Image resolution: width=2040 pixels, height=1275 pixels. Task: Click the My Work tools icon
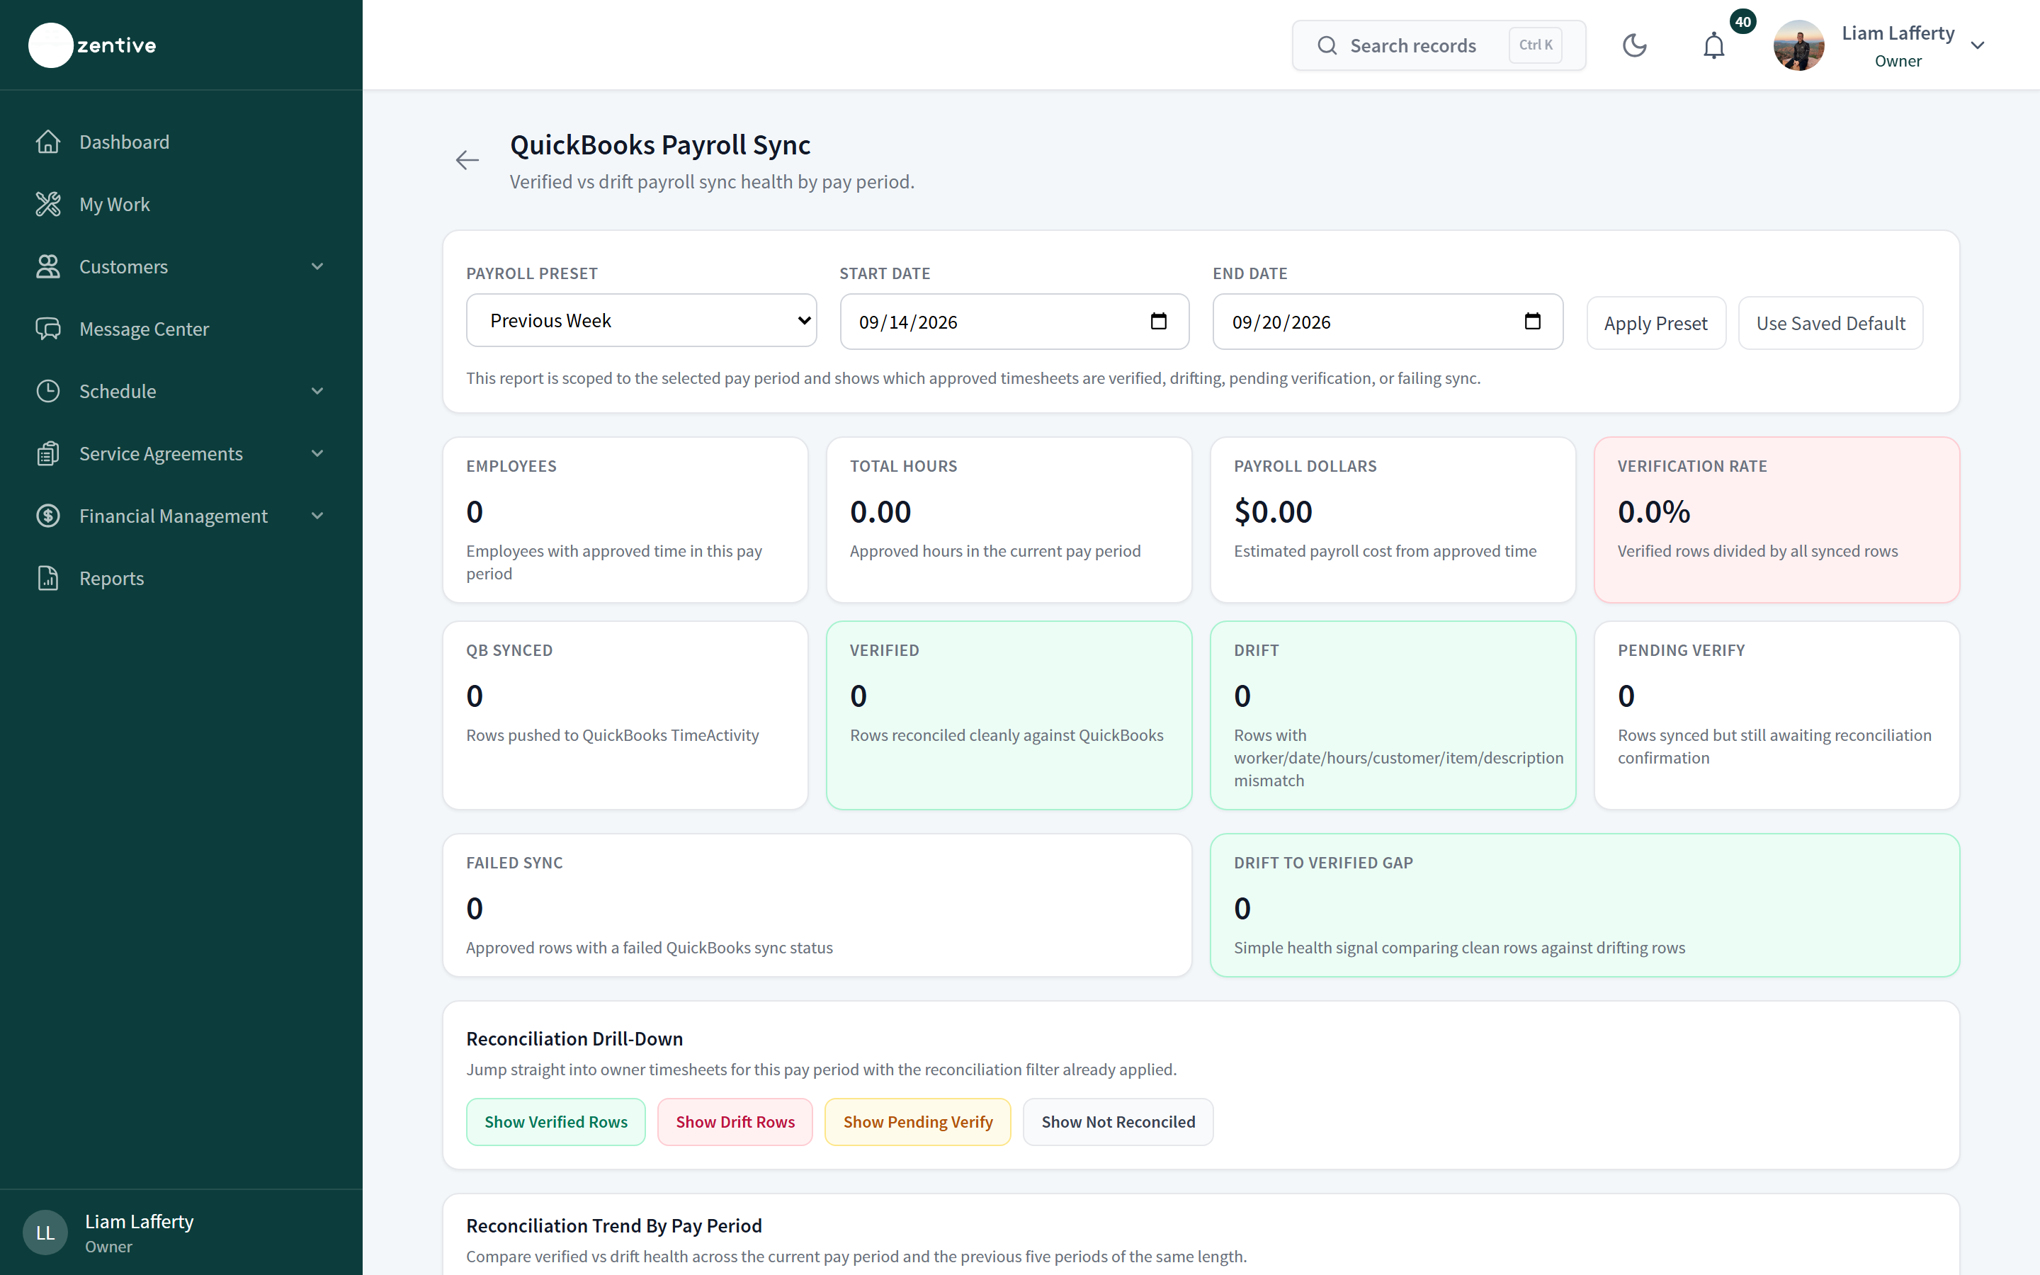tap(48, 204)
